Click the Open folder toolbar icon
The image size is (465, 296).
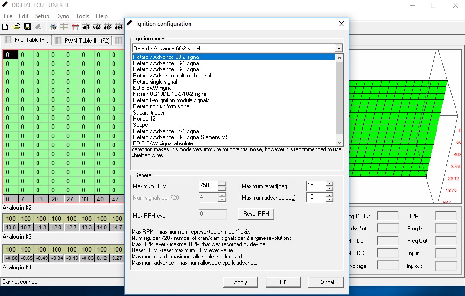click(16, 27)
